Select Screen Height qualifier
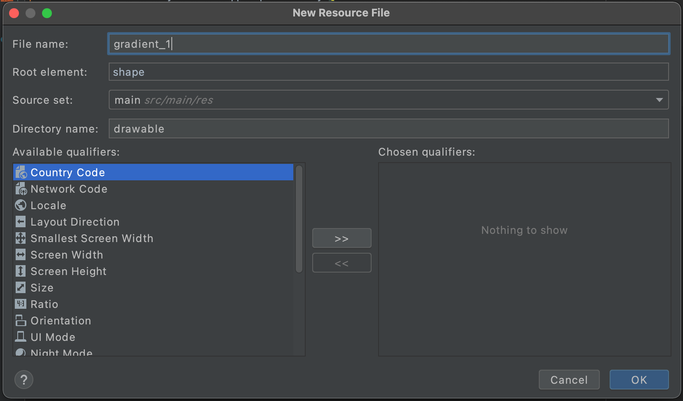The image size is (683, 401). click(x=153, y=271)
